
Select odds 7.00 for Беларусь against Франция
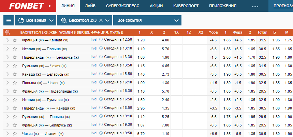(x=164, y=125)
